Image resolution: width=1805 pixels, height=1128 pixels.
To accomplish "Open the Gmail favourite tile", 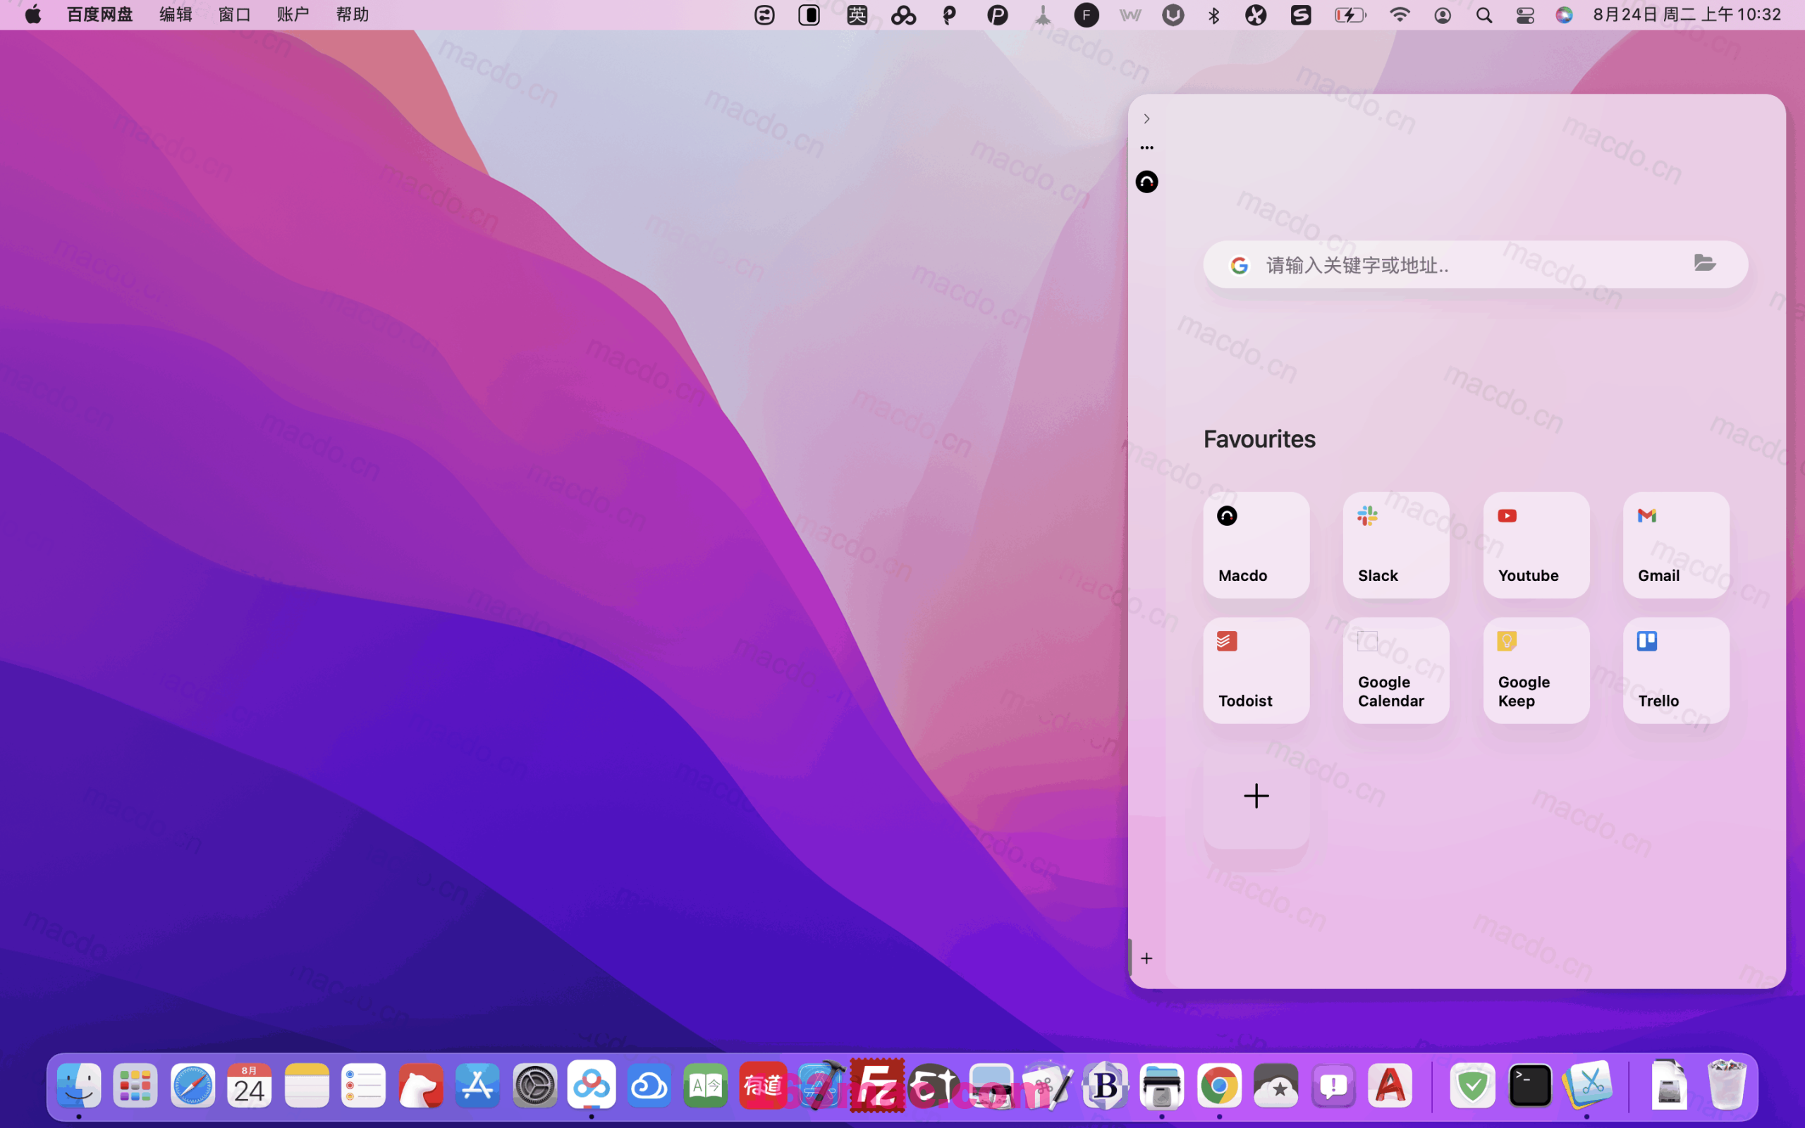I will click(x=1676, y=544).
